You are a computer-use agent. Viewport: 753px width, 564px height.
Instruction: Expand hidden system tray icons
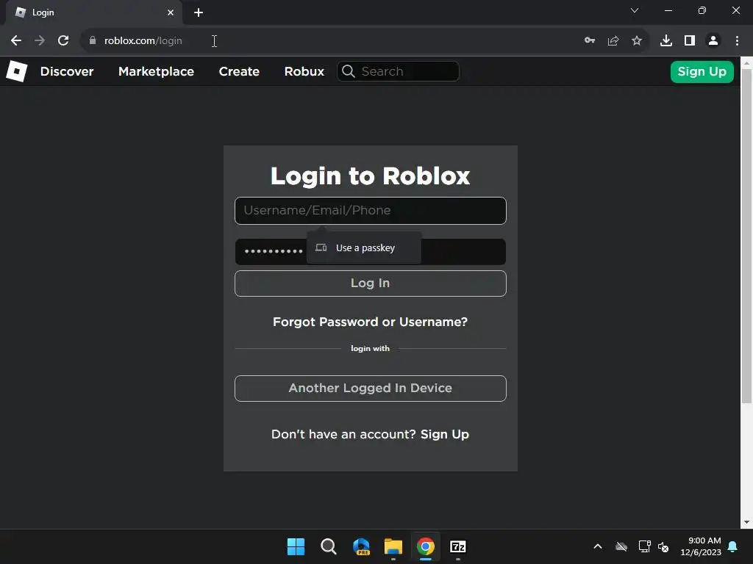pyautogui.click(x=598, y=546)
